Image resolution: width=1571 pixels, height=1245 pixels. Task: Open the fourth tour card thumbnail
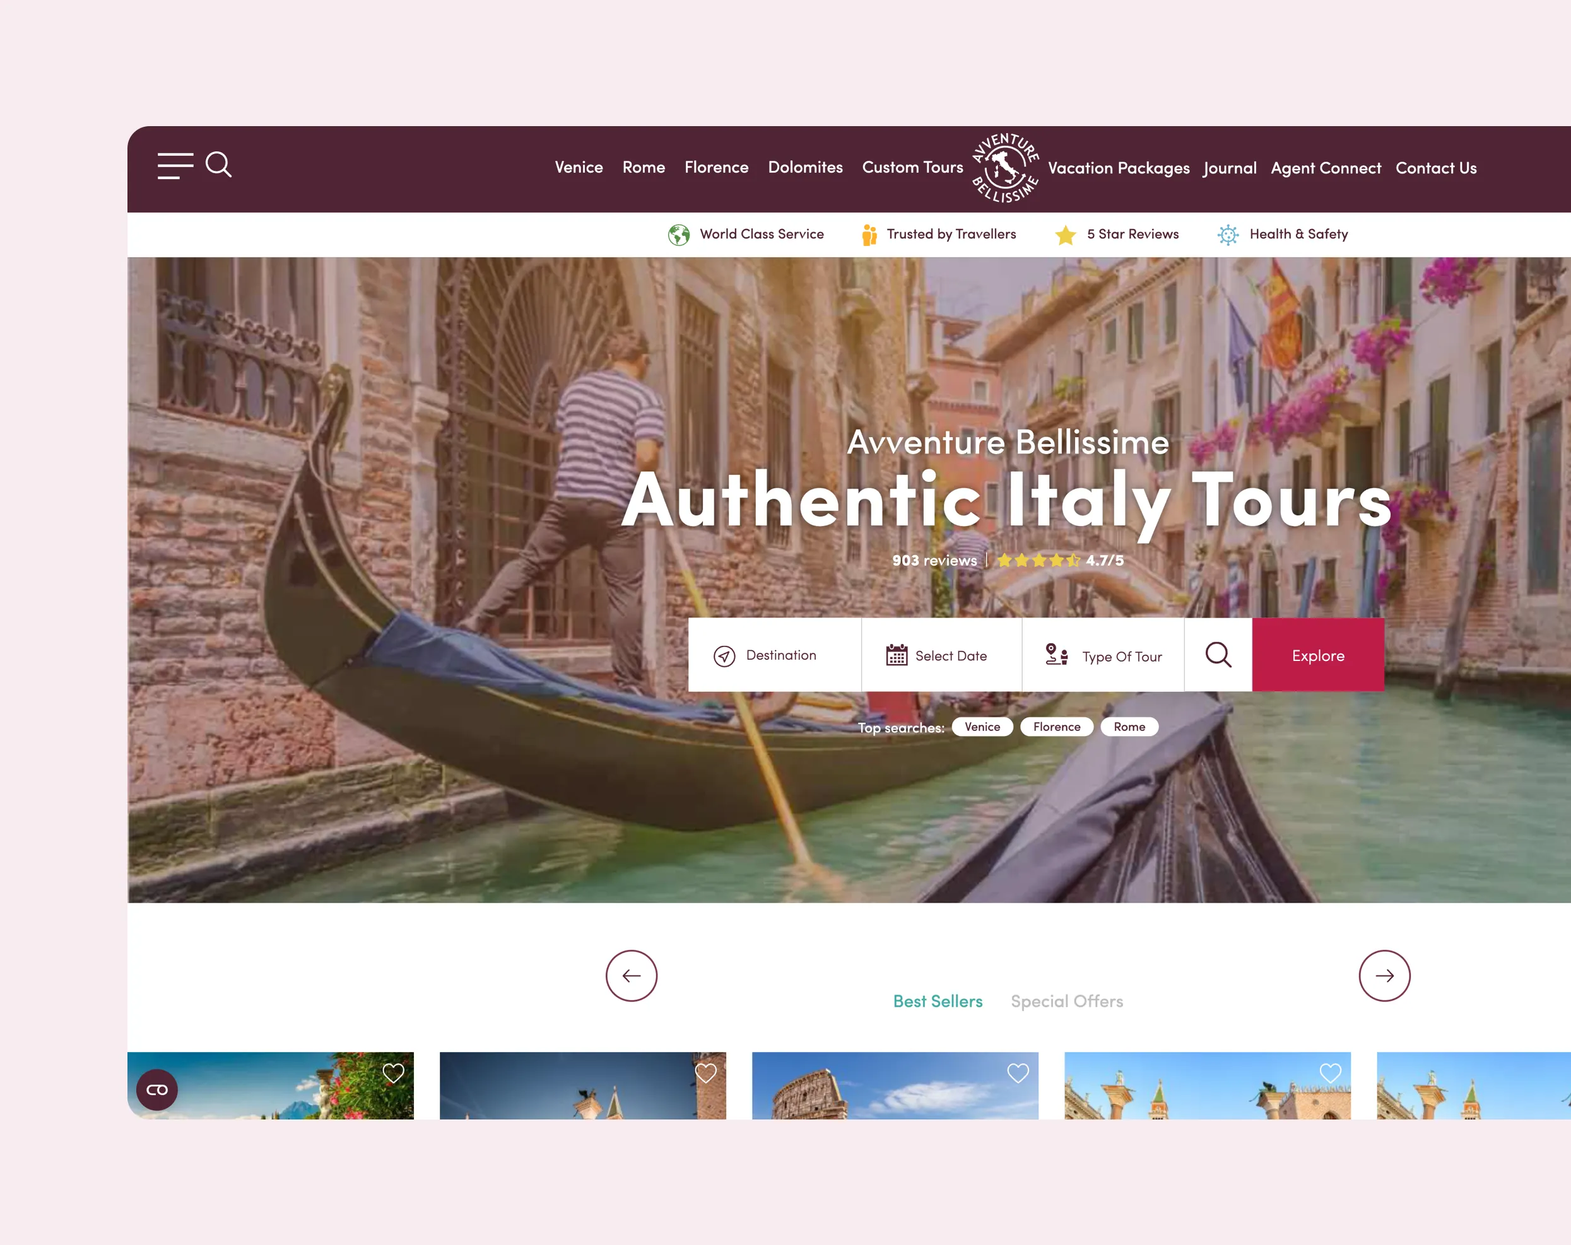1208,1085
